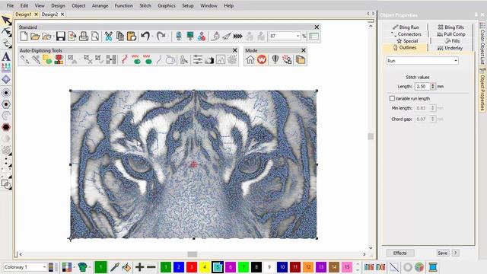Click the Home mode icon

[250, 59]
